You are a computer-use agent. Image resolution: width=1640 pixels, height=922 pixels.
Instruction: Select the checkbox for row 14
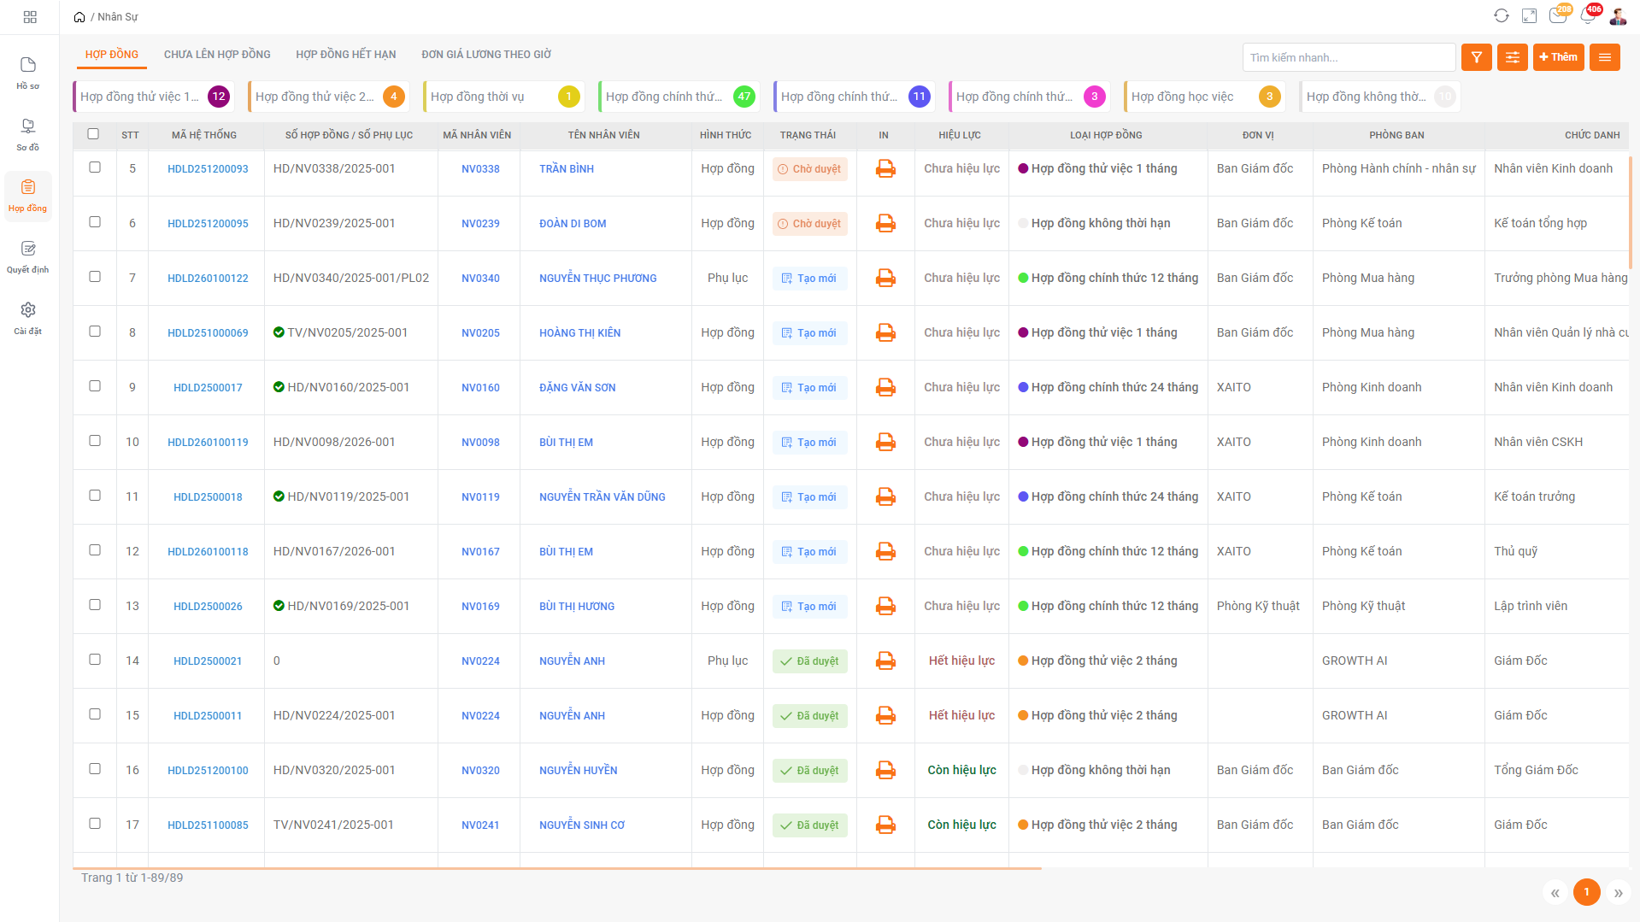click(95, 660)
